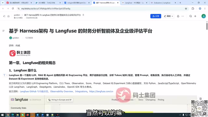This screenshot has width=208, height=117.
Task: Open WeChat from the taskbar
Action: (x=22, y=115)
